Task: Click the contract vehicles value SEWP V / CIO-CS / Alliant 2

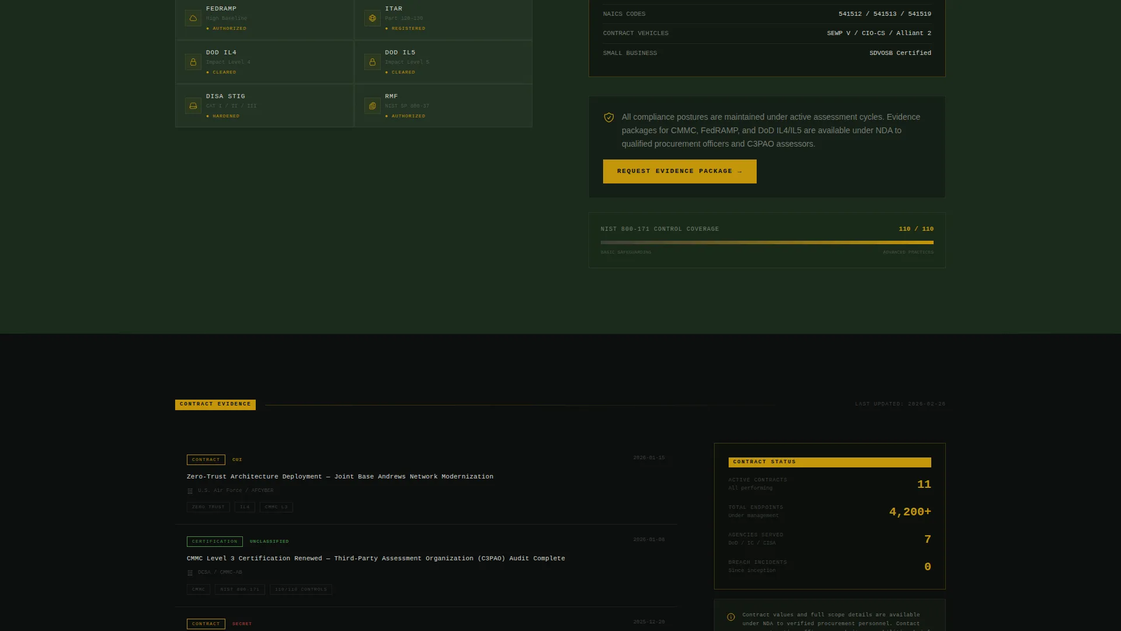Action: tap(879, 33)
